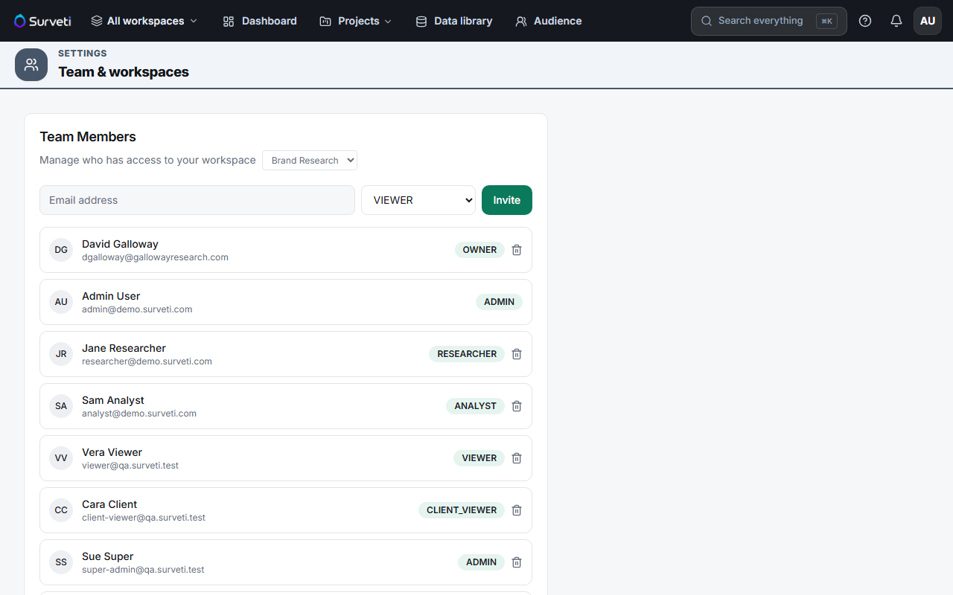Screen dimensions: 953x595
Task: Click the ADMIN badge for Admin User
Action: (499, 302)
